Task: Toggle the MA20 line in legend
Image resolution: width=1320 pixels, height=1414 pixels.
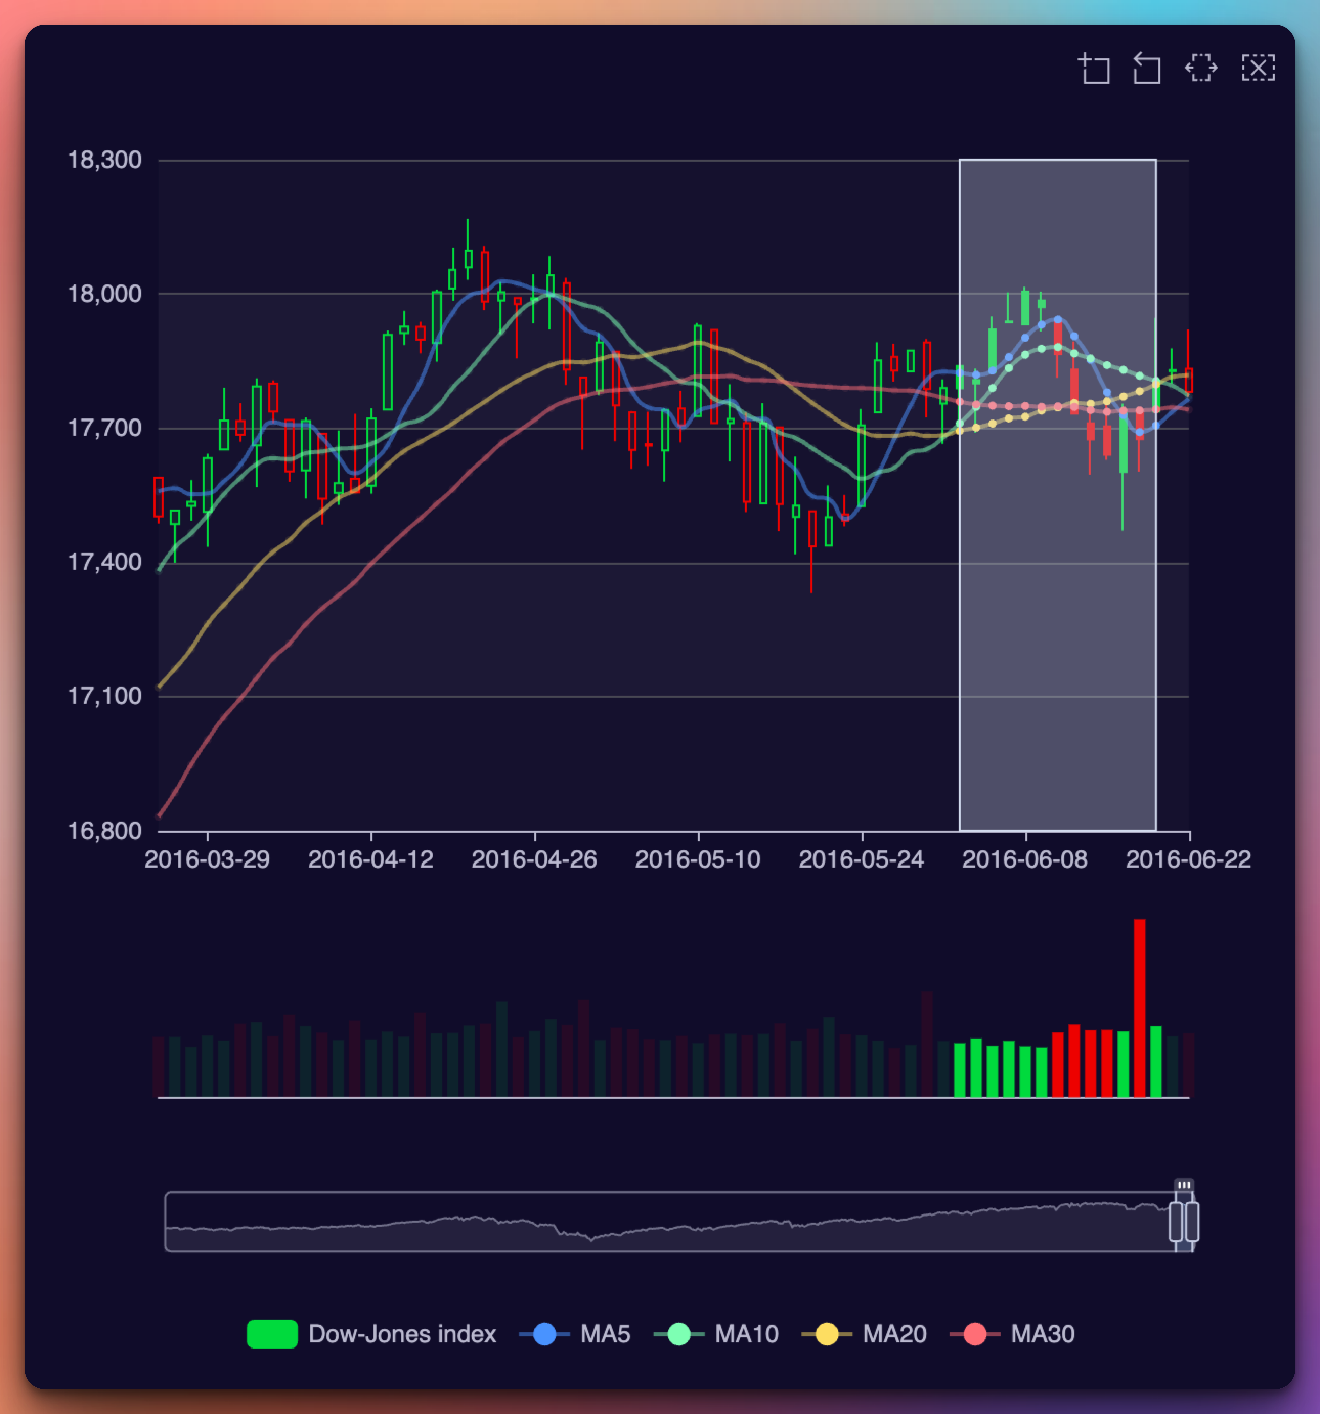Action: coord(864,1334)
